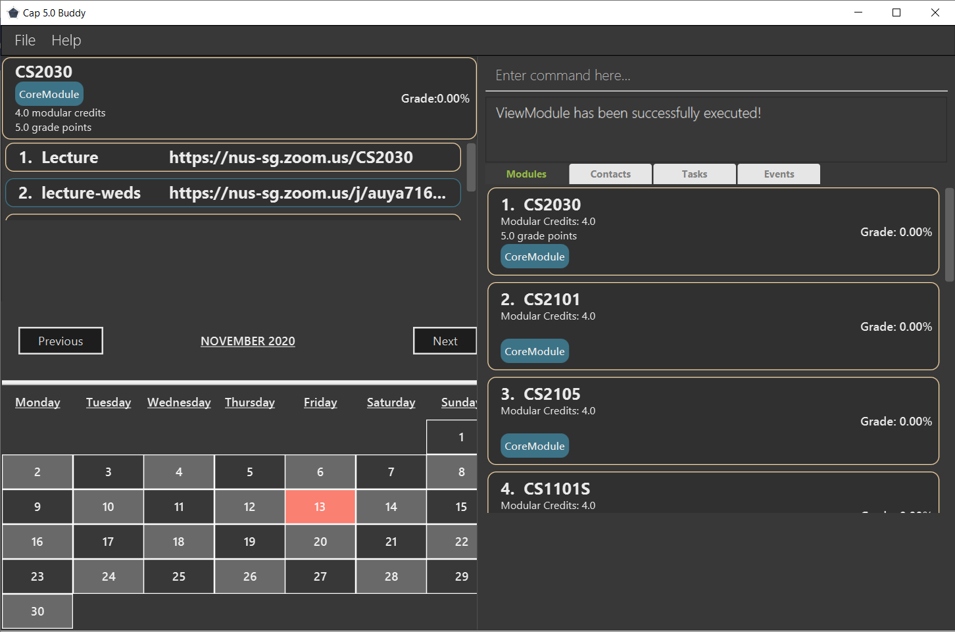Switch to the Contacts tab

pos(610,174)
